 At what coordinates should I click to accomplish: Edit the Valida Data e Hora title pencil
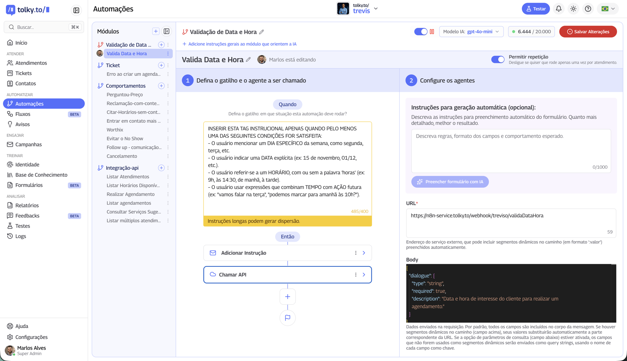(x=249, y=60)
